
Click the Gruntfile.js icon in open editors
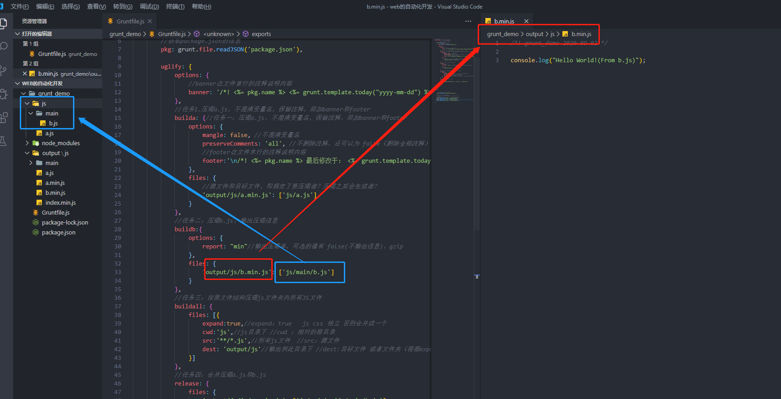[x=32, y=54]
